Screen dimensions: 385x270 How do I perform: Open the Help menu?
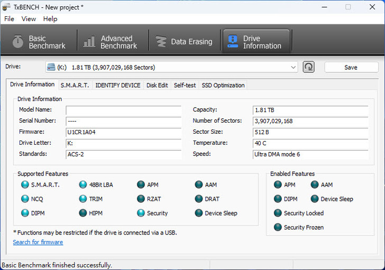[x=50, y=19]
